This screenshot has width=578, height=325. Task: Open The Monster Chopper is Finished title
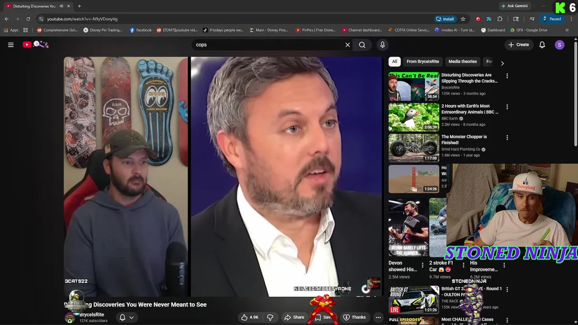[x=464, y=139]
